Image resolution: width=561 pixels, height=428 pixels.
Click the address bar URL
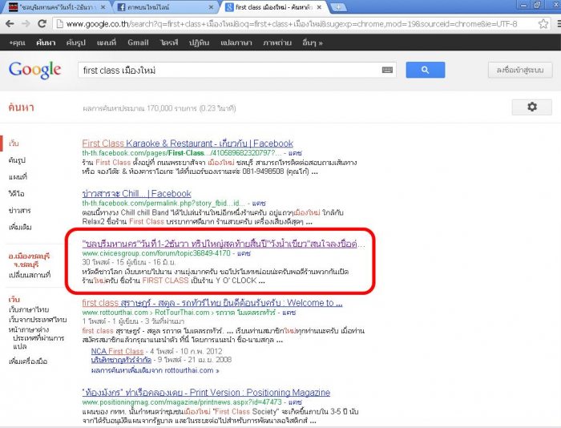tap(292, 24)
